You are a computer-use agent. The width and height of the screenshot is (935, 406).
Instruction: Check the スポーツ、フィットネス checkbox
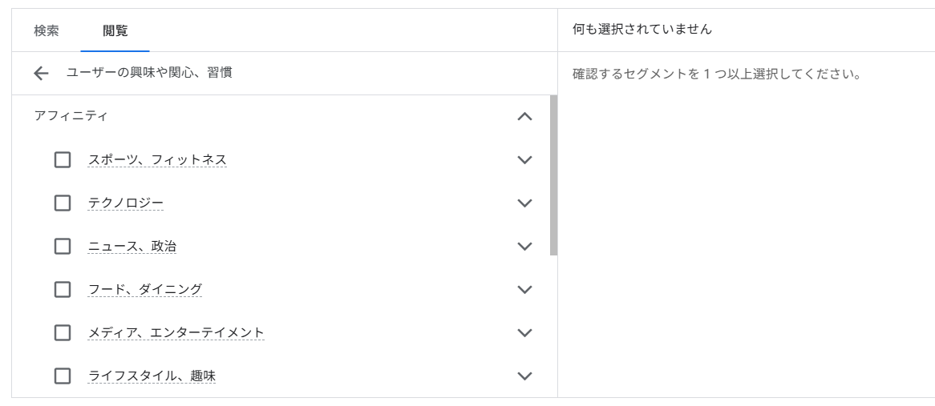63,160
